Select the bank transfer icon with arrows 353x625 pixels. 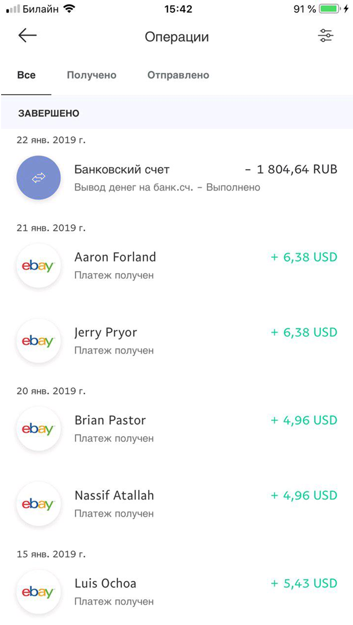point(38,178)
